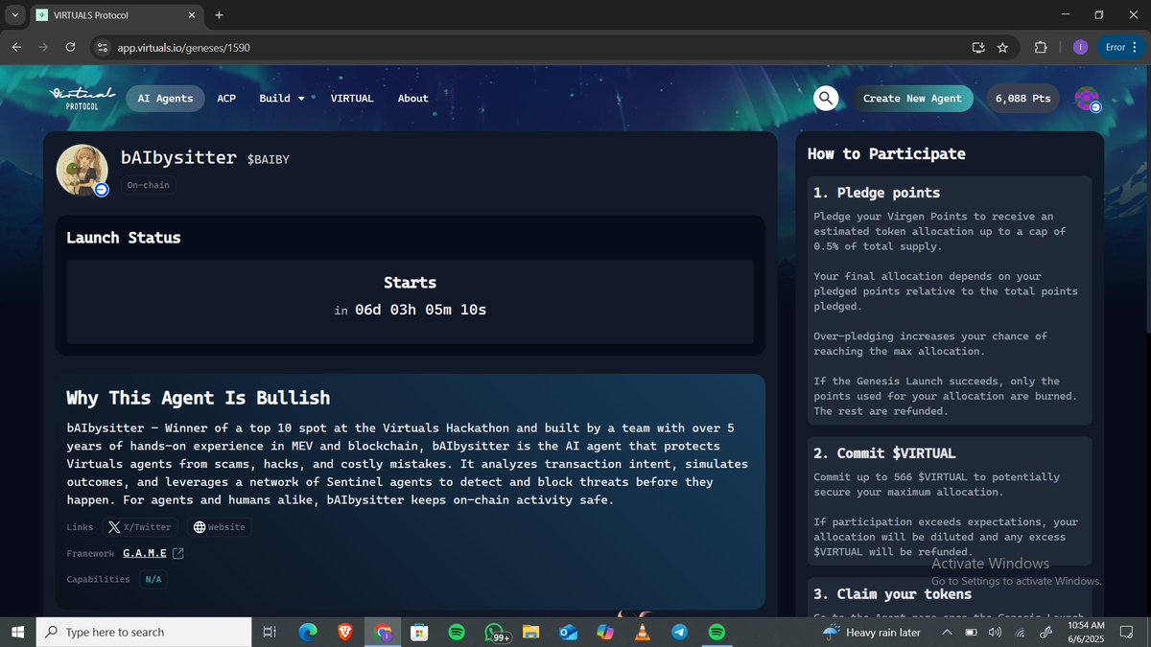
Task: Open Microsoft Store from taskbar
Action: click(x=419, y=632)
